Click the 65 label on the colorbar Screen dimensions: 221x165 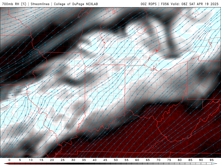[148, 160]
